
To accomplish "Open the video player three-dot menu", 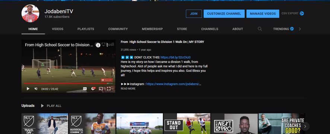I will (107, 45).
